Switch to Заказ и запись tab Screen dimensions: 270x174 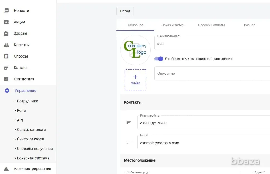(173, 25)
